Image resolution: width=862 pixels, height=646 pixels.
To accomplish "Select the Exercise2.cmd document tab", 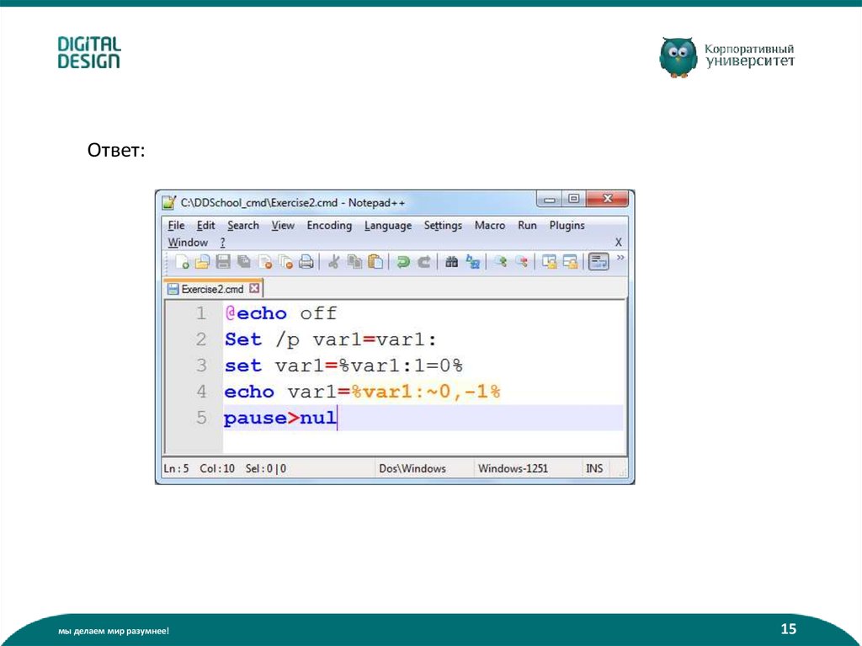I will pos(212,289).
